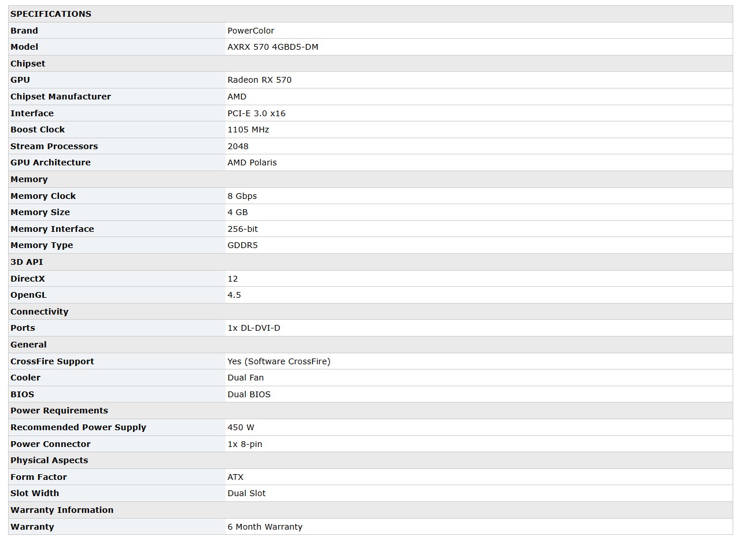
Task: Select the Dual Fan value
Action: (x=246, y=378)
